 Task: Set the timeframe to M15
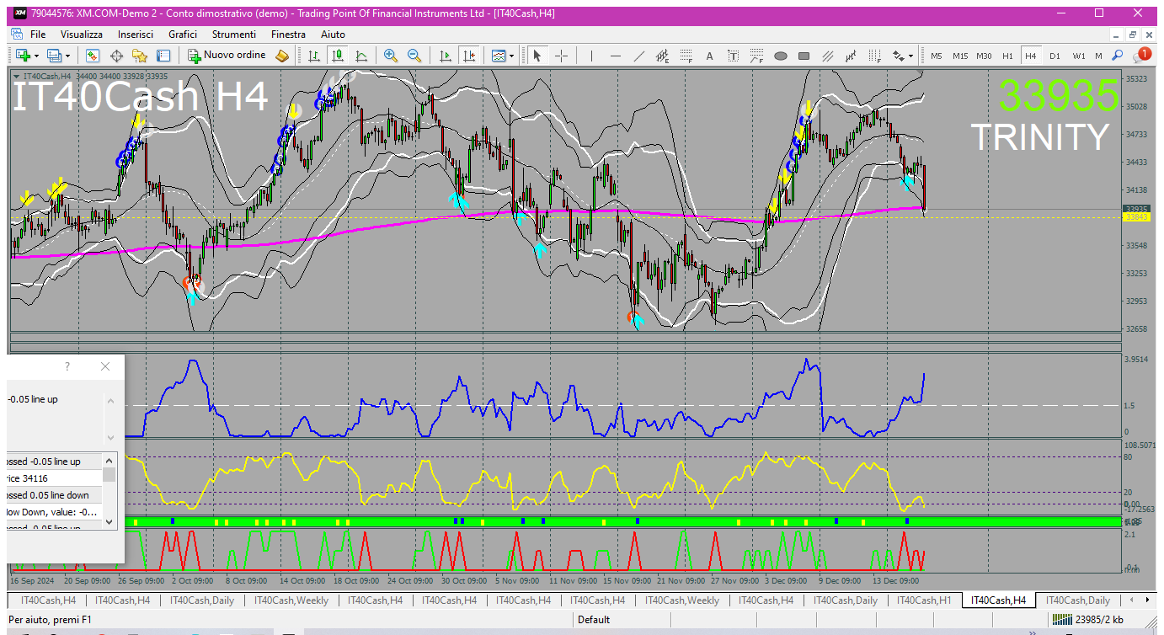click(960, 56)
